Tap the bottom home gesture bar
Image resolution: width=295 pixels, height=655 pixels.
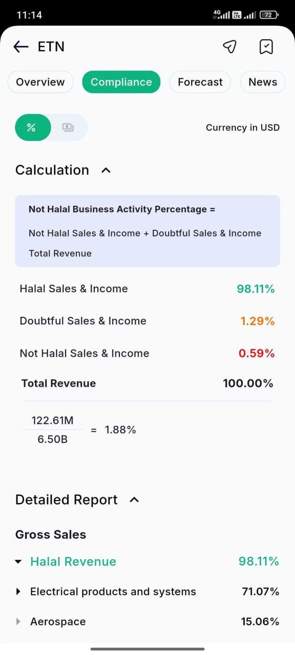pos(147,649)
